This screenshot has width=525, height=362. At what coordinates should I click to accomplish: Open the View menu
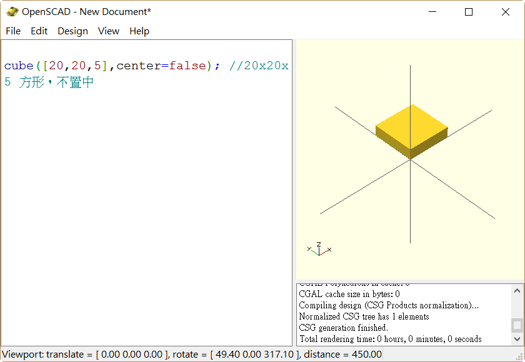tap(109, 31)
